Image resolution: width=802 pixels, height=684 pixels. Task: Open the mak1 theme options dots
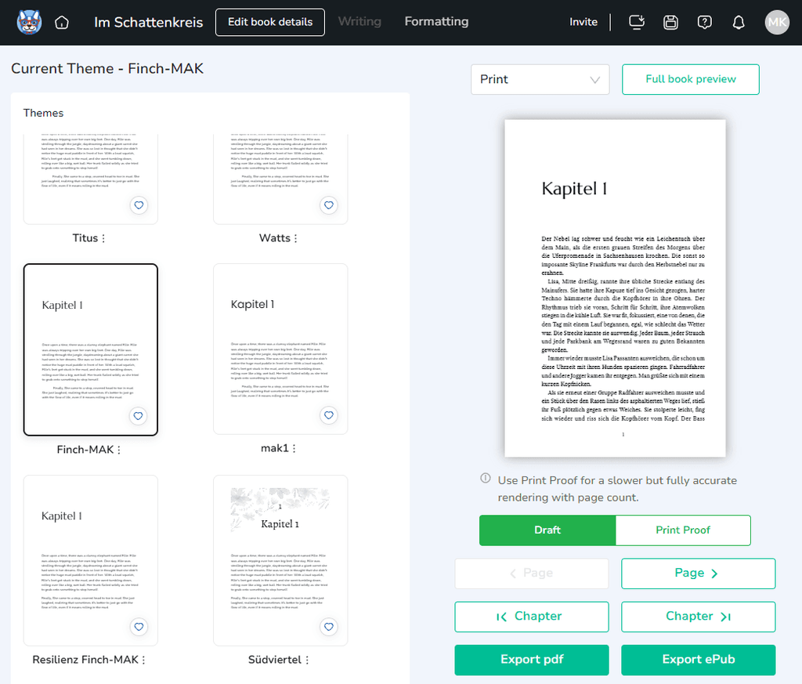294,448
